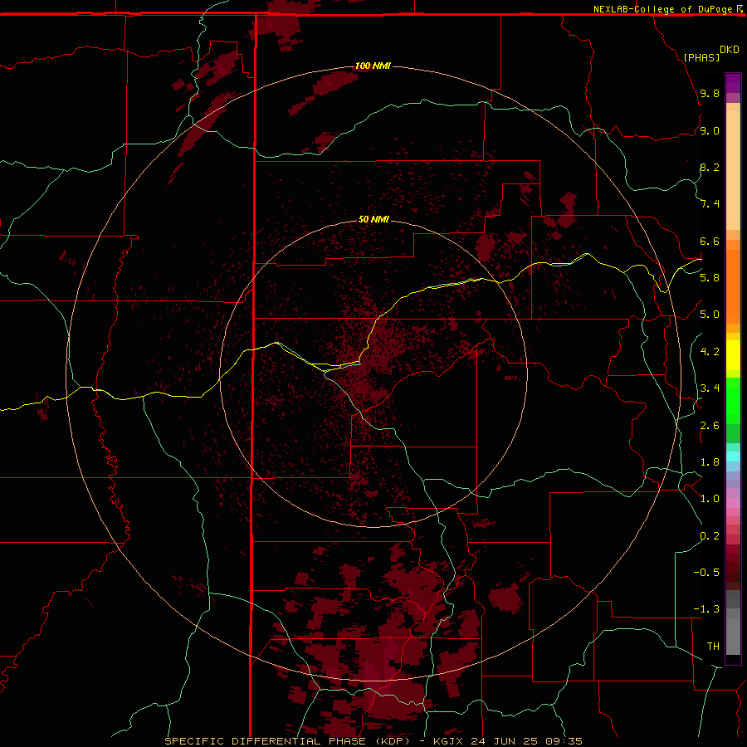
Task: Pick the gray color bar segment beside TH
Action: [733, 638]
